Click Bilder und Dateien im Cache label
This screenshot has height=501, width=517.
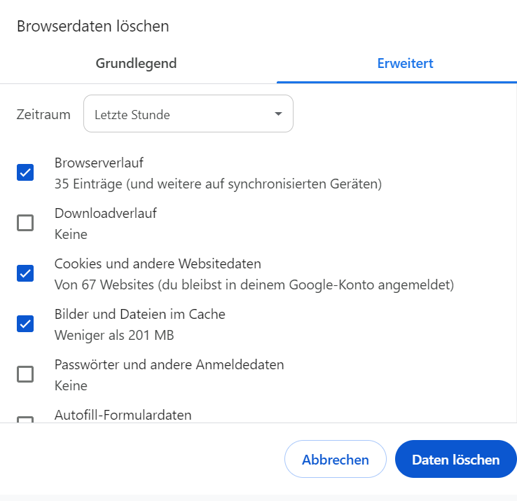[140, 315]
